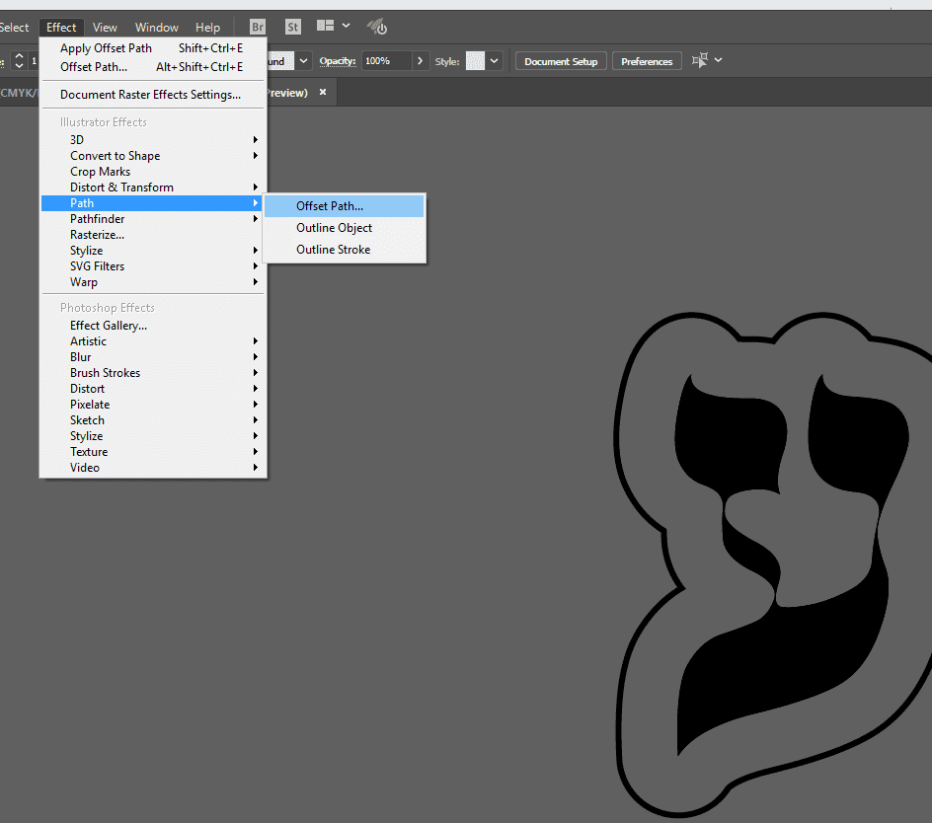Image resolution: width=932 pixels, height=823 pixels.
Task: Open Document Raster Effects Settings...
Action: 150,95
